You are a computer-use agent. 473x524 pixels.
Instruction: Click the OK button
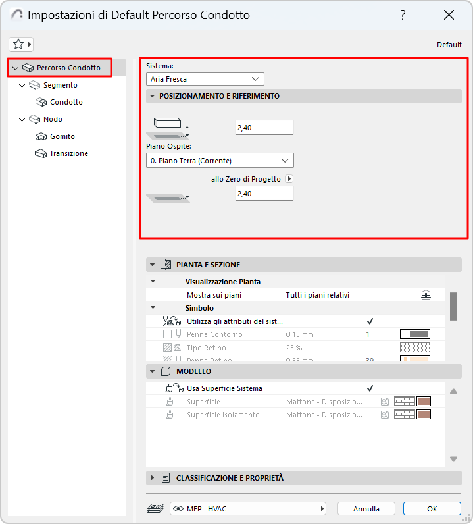coord(432,509)
